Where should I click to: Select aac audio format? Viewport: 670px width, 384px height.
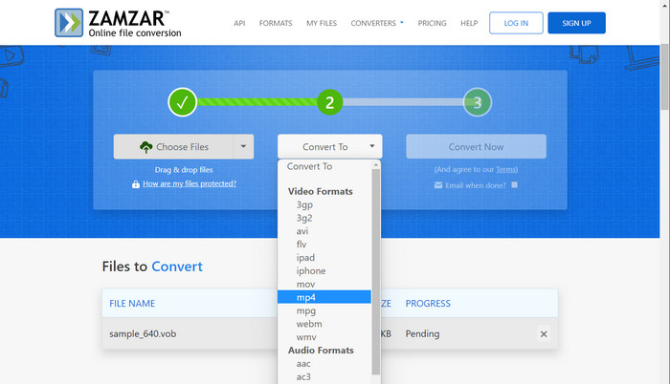click(x=303, y=364)
